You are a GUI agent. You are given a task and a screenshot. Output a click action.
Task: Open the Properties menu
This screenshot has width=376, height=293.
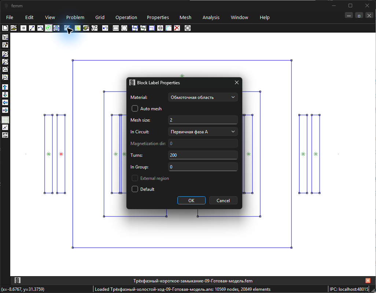[158, 18]
